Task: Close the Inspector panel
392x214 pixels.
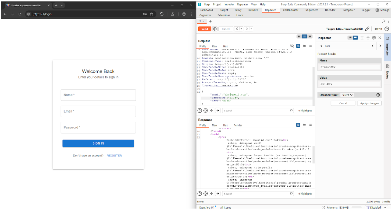Action: click(380, 38)
